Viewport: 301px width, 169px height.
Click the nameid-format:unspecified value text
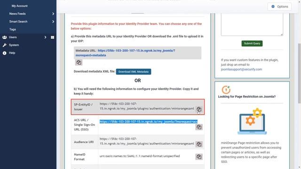(140, 156)
